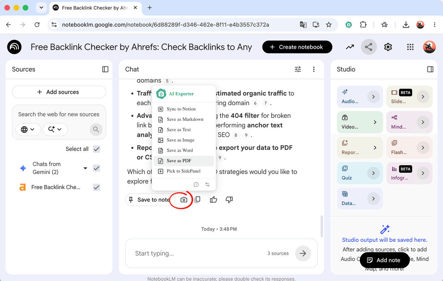The width and height of the screenshot is (443, 281).
Task: Give the response a thumbs up
Action: 213,200
